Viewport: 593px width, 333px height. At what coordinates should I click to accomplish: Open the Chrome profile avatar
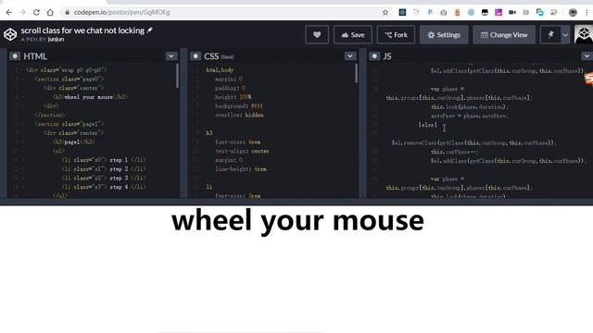click(573, 12)
